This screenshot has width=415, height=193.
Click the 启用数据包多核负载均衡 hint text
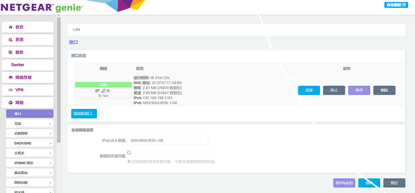tap(174, 162)
